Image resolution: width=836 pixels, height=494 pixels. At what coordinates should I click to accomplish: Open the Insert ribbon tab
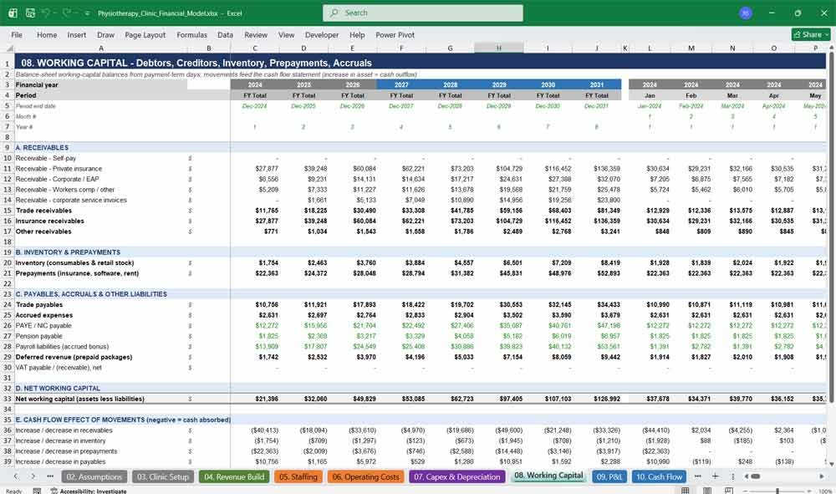click(x=77, y=34)
